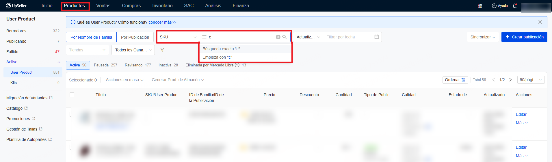Click the calendar icon in date filter
Screen dimensions: 552x162
pos(376,37)
